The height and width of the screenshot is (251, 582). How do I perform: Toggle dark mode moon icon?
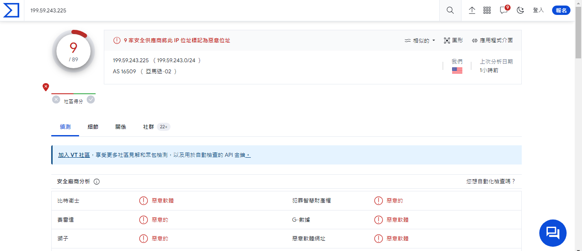click(520, 10)
